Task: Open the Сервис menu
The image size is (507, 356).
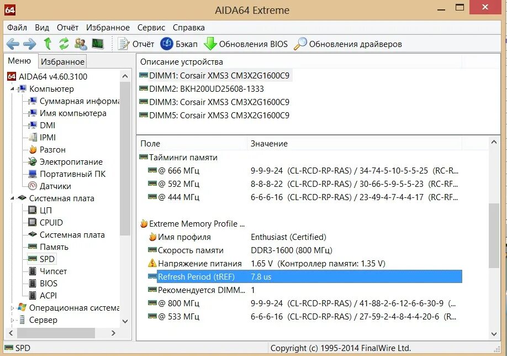Action: tap(151, 28)
